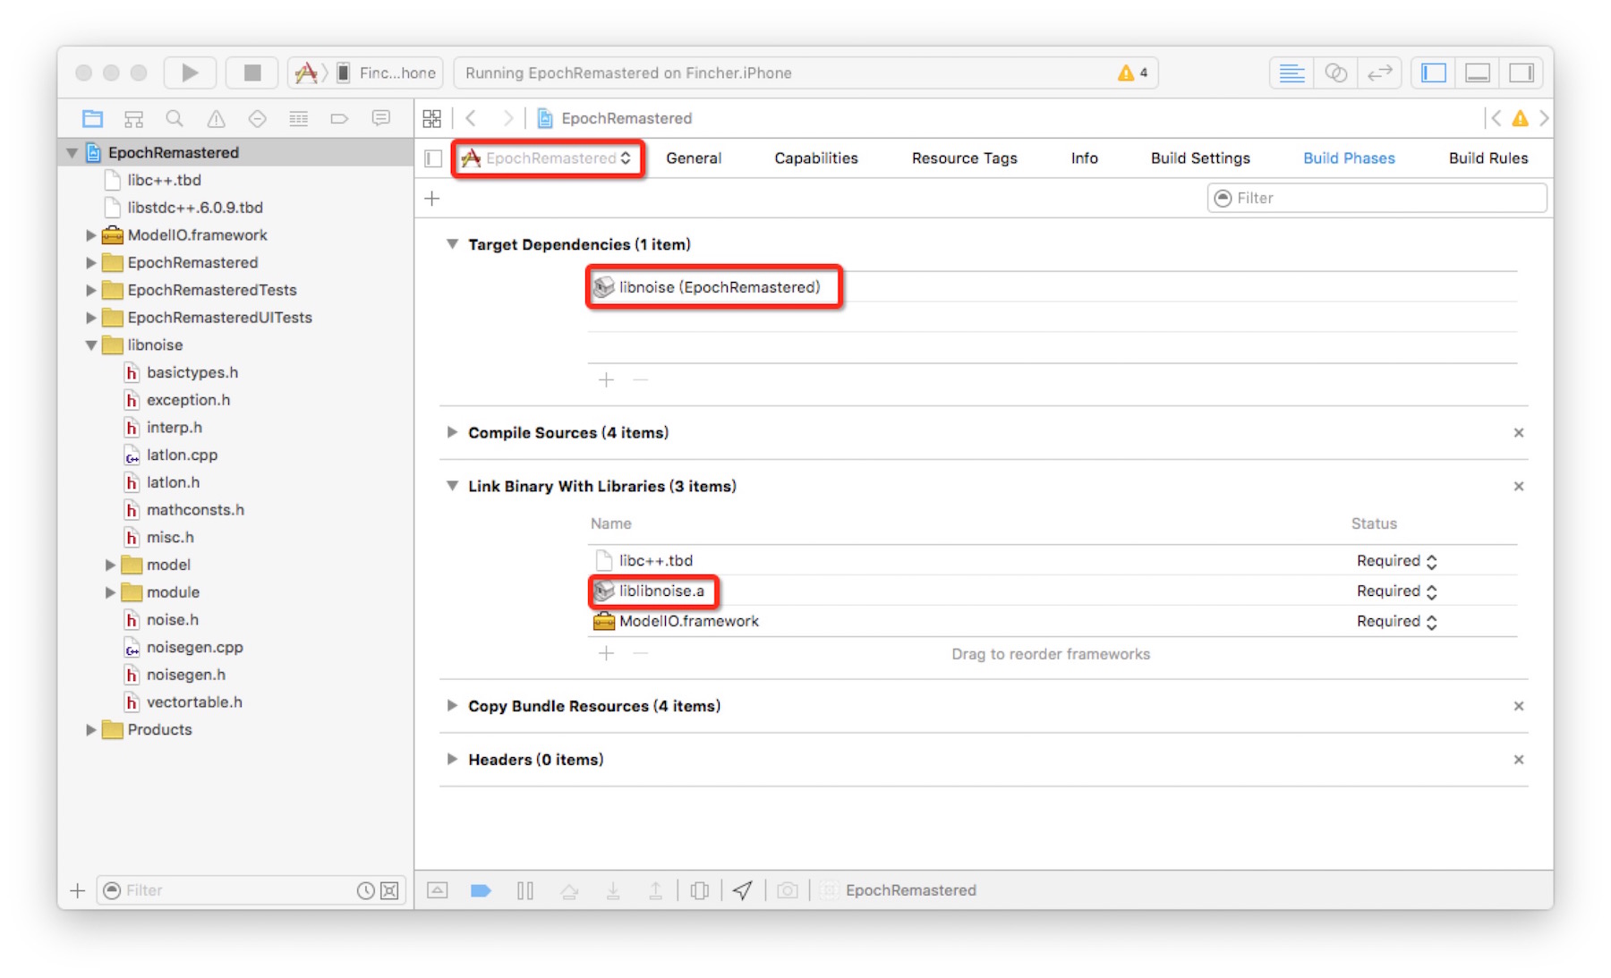Delete the Headers build phase

1519,760
